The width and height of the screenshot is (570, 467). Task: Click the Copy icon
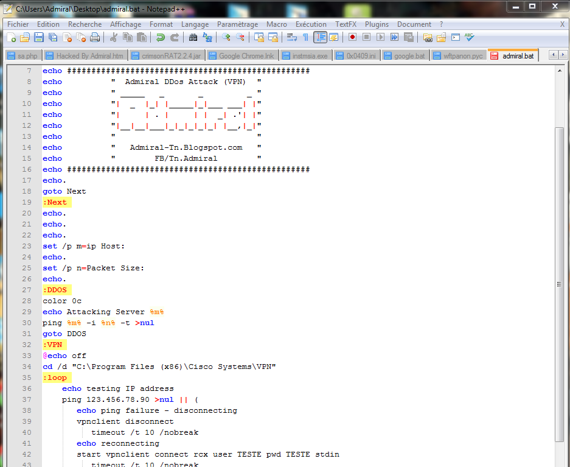(128, 38)
